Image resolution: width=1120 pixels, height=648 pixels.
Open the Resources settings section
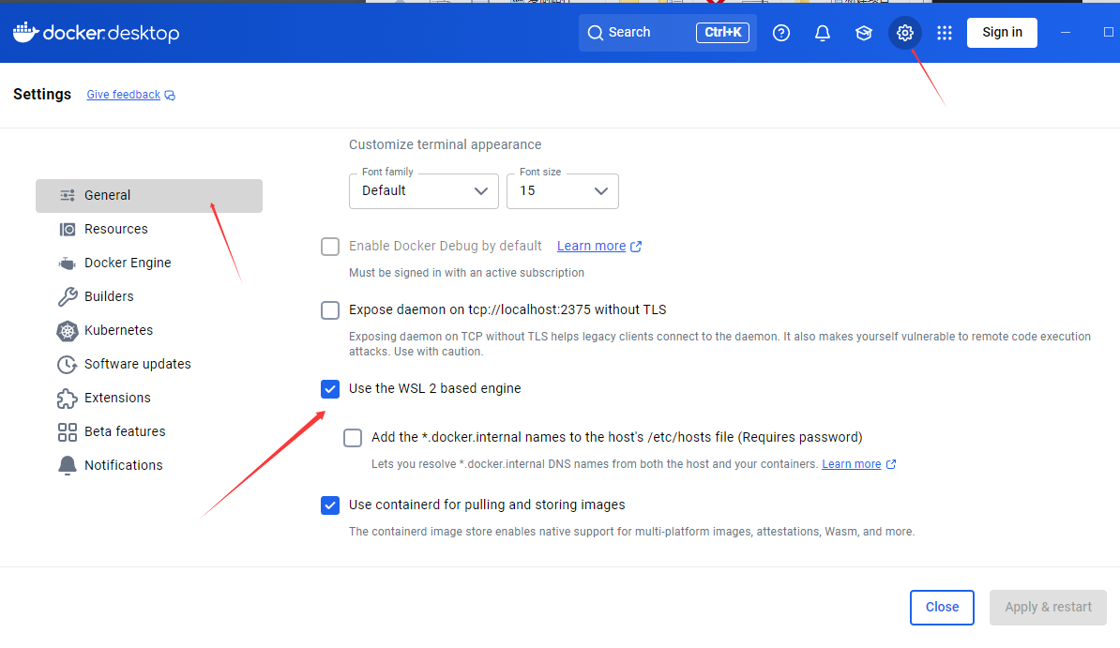tap(149, 230)
